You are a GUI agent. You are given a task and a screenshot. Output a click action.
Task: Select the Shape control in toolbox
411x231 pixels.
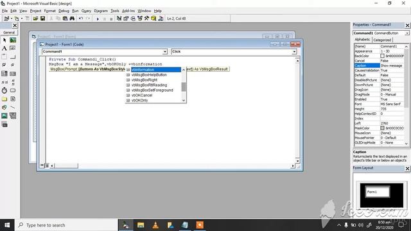4,107
